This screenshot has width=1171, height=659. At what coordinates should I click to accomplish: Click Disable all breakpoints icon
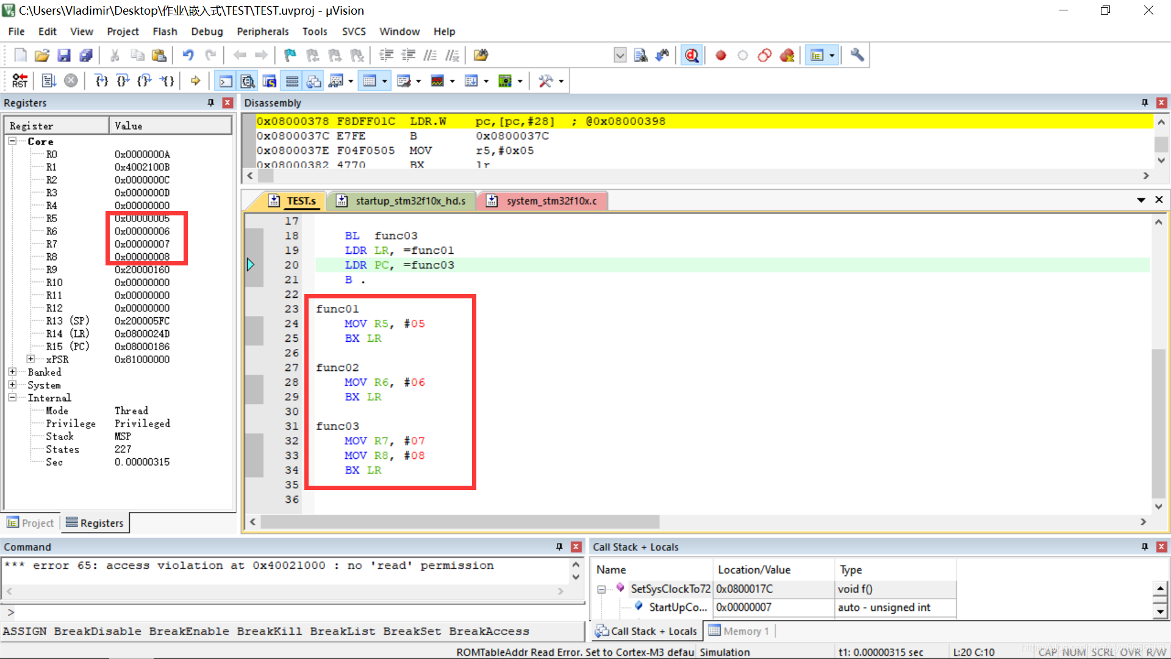click(765, 56)
